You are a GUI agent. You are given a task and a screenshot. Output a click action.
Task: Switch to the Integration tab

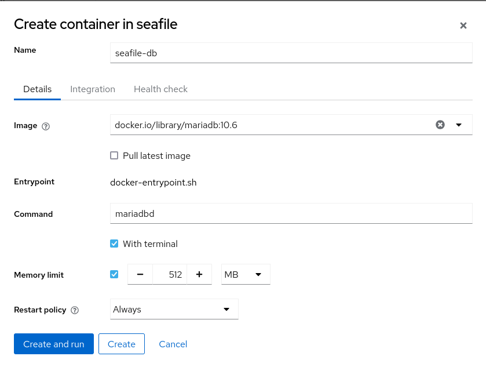[93, 89]
